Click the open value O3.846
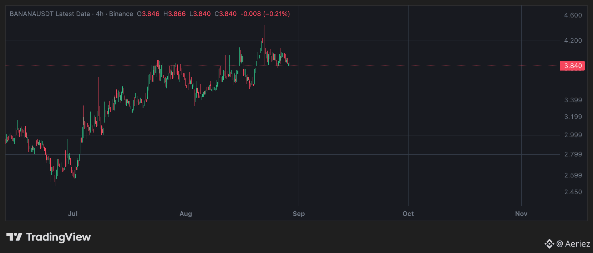This screenshot has width=593, height=253. [x=148, y=14]
